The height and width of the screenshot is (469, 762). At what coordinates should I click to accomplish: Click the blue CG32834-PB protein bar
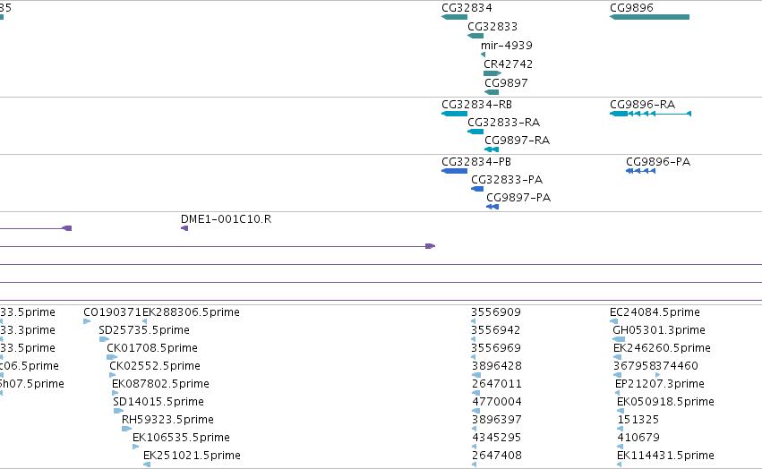pos(454,171)
